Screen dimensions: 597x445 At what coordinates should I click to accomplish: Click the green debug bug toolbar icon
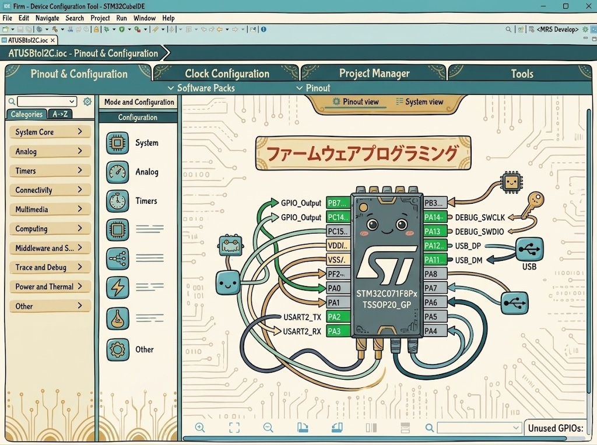tap(107, 29)
